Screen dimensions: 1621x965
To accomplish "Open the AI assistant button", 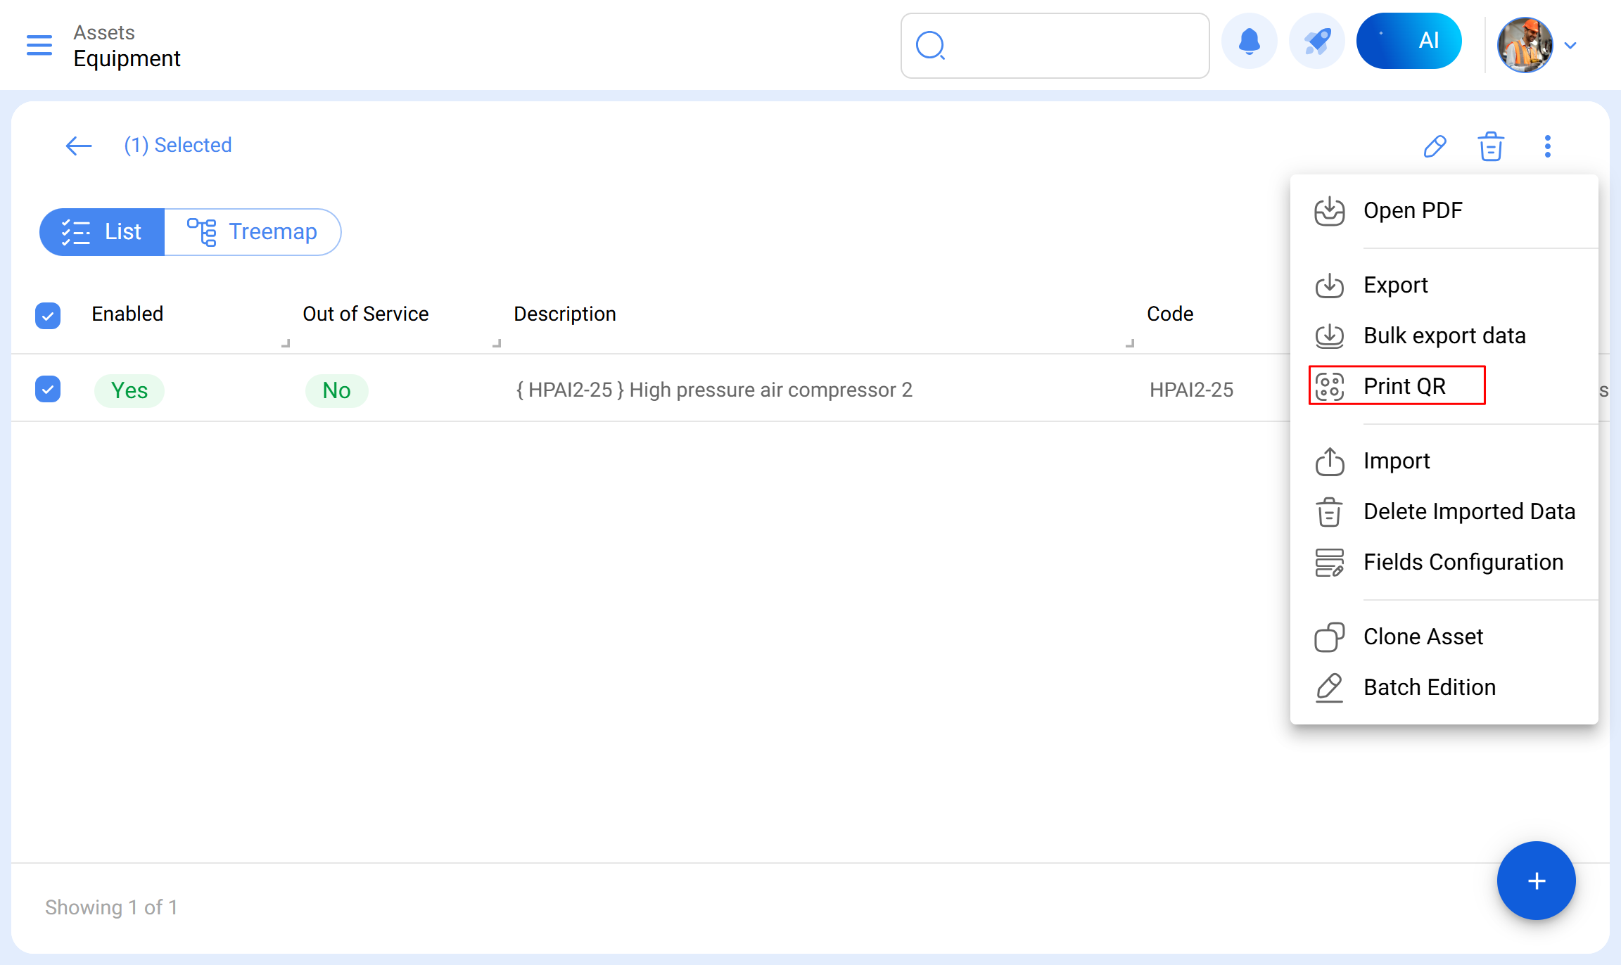I will coord(1409,41).
